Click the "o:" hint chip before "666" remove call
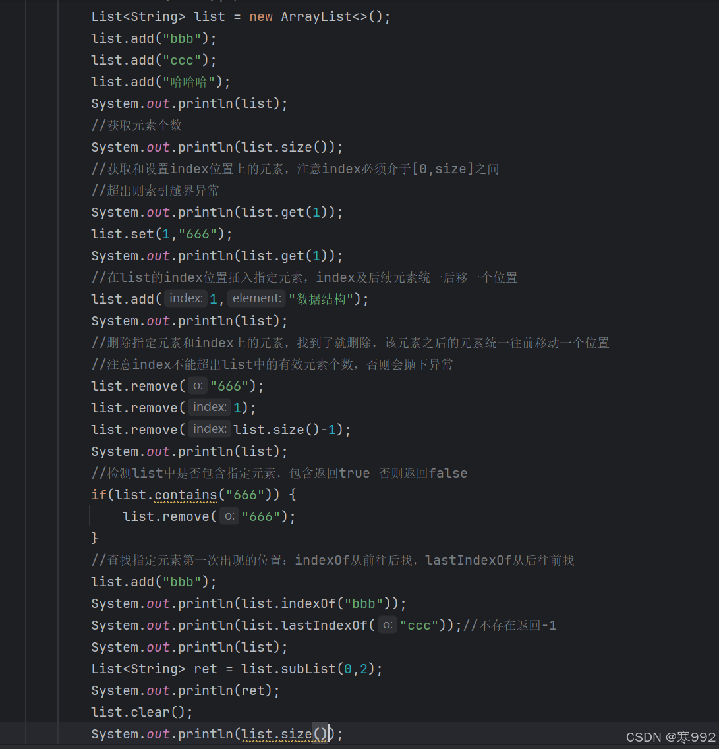This screenshot has height=749, width=719. [x=198, y=385]
